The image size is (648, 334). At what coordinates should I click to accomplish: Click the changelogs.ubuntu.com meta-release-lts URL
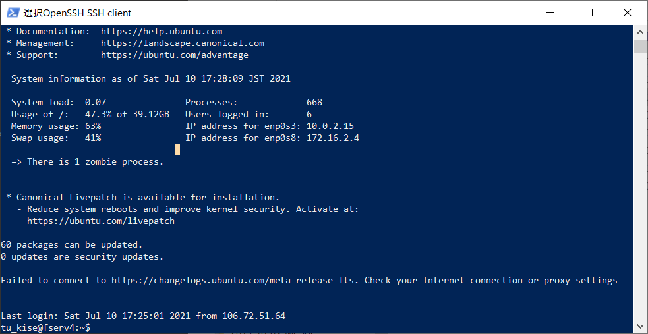(235, 281)
